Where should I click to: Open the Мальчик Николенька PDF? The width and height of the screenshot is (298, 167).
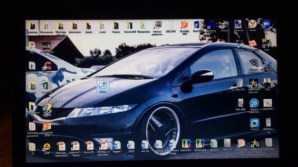[x=61, y=149]
